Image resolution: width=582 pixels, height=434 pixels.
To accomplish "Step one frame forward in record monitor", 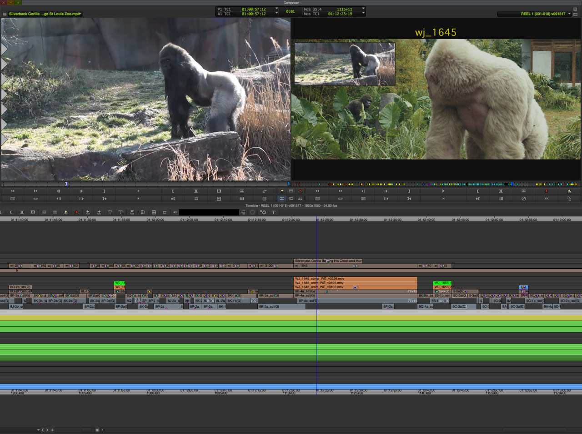I will 386,191.
